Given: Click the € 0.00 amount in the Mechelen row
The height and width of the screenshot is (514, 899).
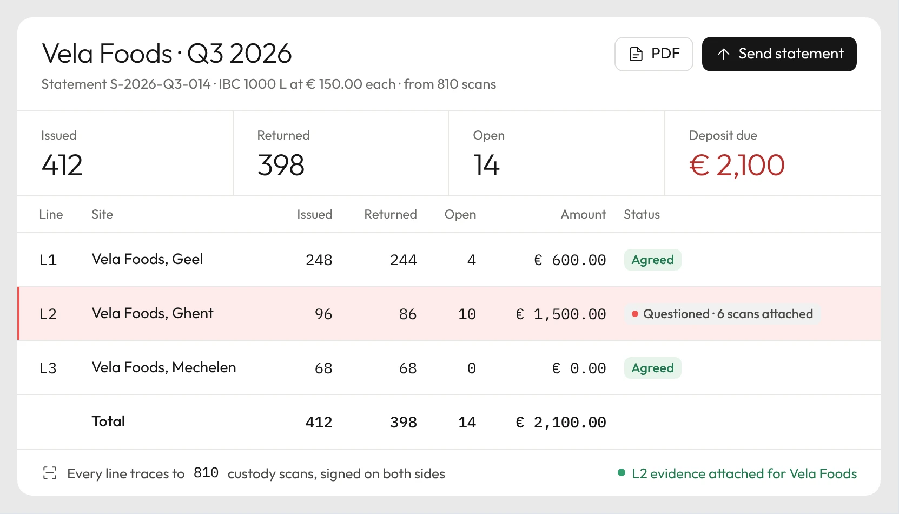Looking at the screenshot, I should [579, 368].
